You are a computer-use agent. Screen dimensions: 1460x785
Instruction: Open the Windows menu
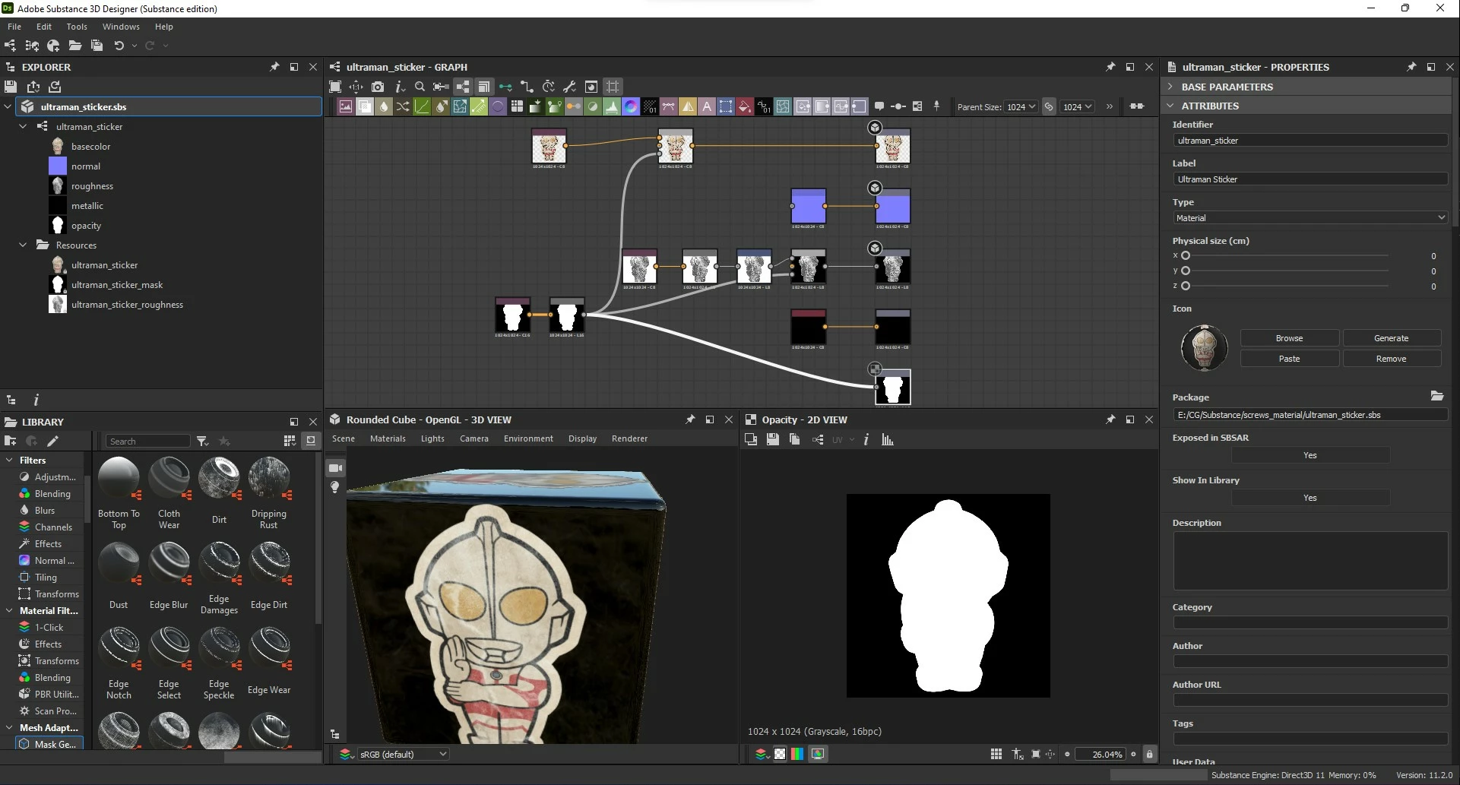[121, 27]
